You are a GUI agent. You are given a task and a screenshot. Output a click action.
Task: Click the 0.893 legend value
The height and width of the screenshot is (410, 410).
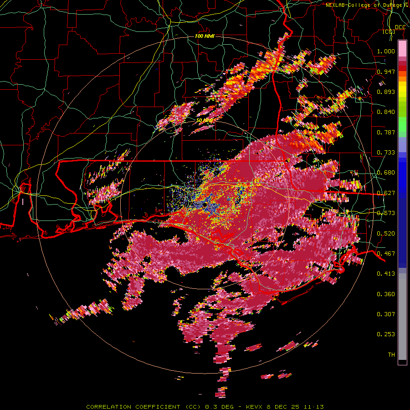(x=386, y=92)
